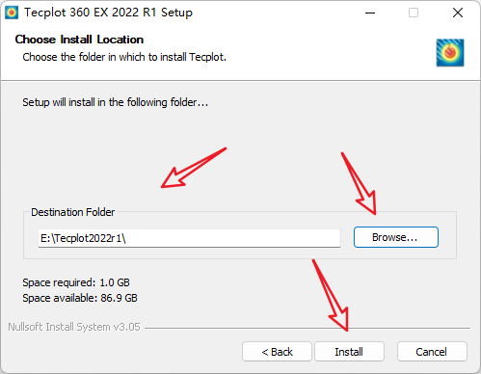Click into the E:\Tecplot2022r1\ destination path field
The width and height of the screenshot is (481, 374).
(x=189, y=238)
